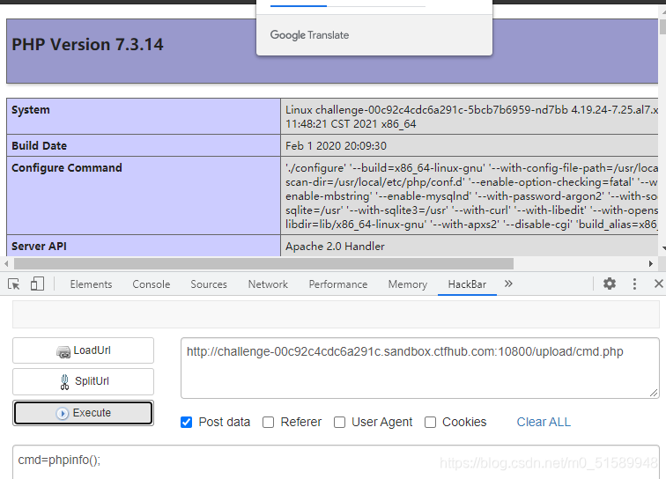666x479 pixels.
Task: Open the Sources tab
Action: [x=209, y=284]
